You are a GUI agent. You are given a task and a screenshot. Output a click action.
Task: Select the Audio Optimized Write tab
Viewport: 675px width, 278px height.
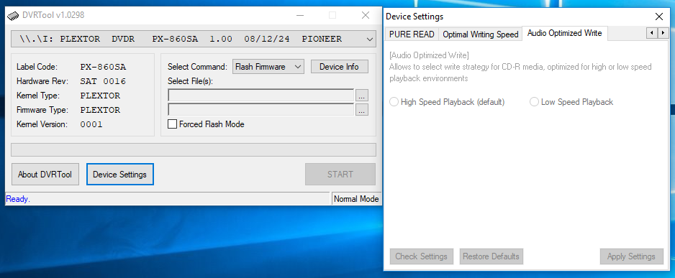564,33
